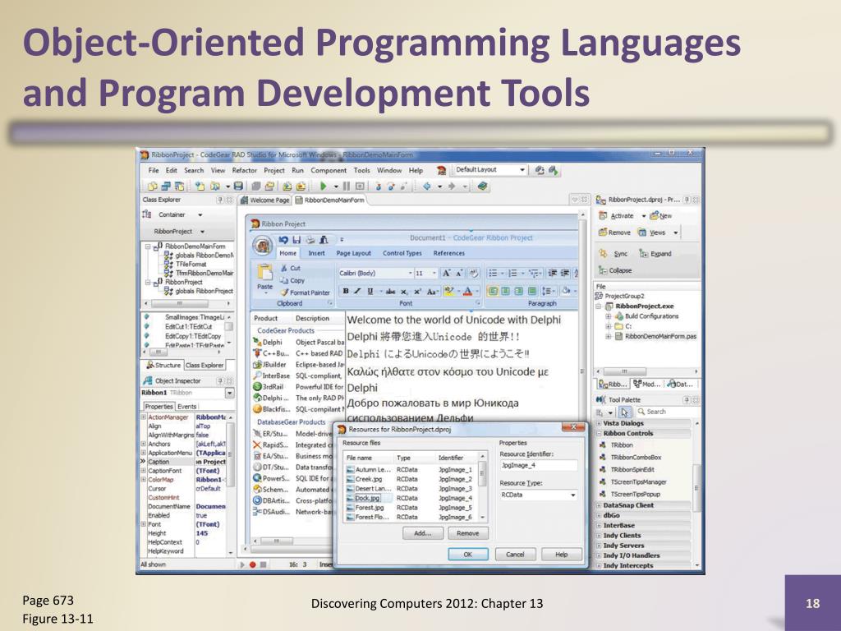
Task: Open the Resource Type RCData combo box
Action: click(x=539, y=495)
